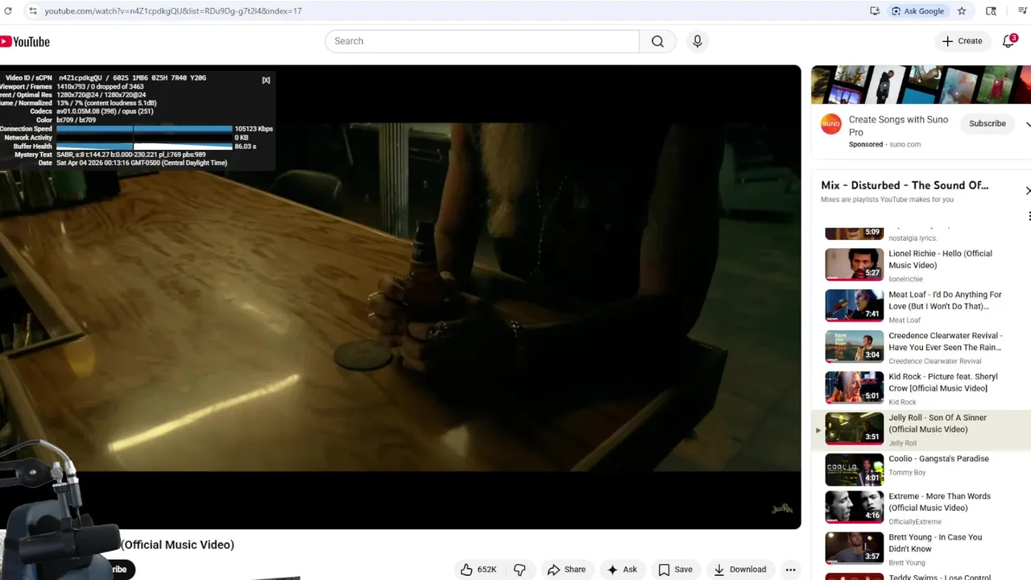Open 'Extreme - More Than Words' title
This screenshot has height=580, width=1031.
939,502
